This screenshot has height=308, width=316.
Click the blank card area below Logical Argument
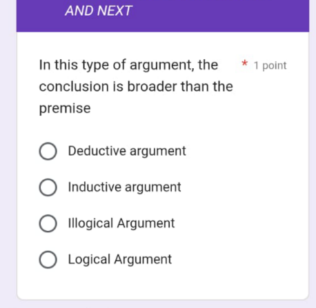[163, 284]
